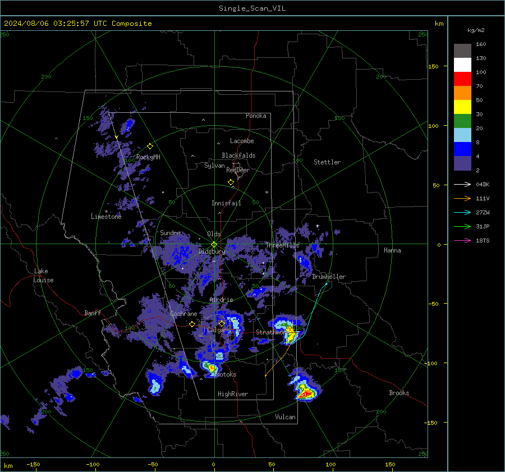Click the Stettler city label

click(x=327, y=162)
